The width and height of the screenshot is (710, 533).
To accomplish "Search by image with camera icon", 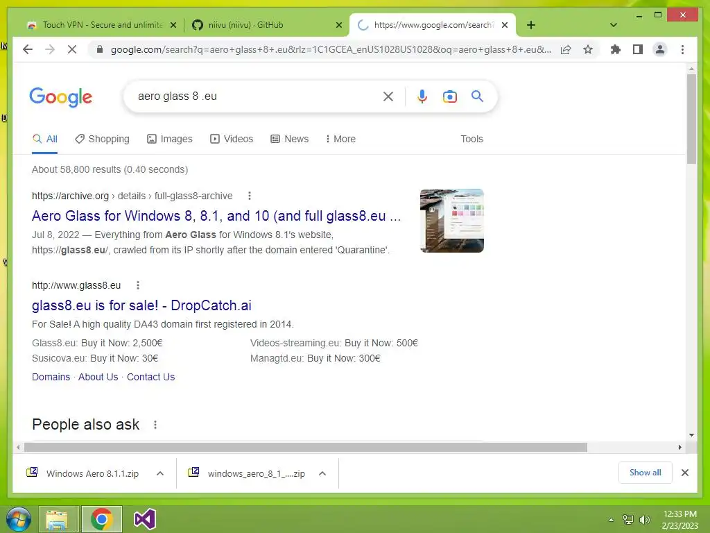I will pos(449,96).
